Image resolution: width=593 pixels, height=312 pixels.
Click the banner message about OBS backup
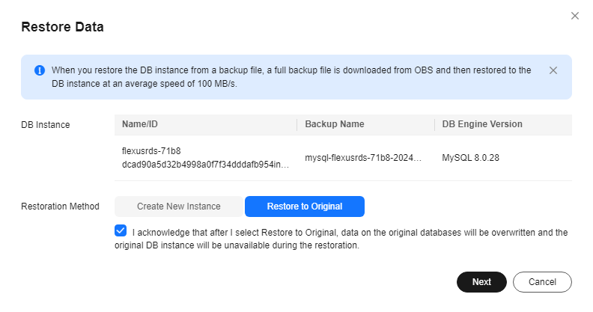[x=291, y=76]
